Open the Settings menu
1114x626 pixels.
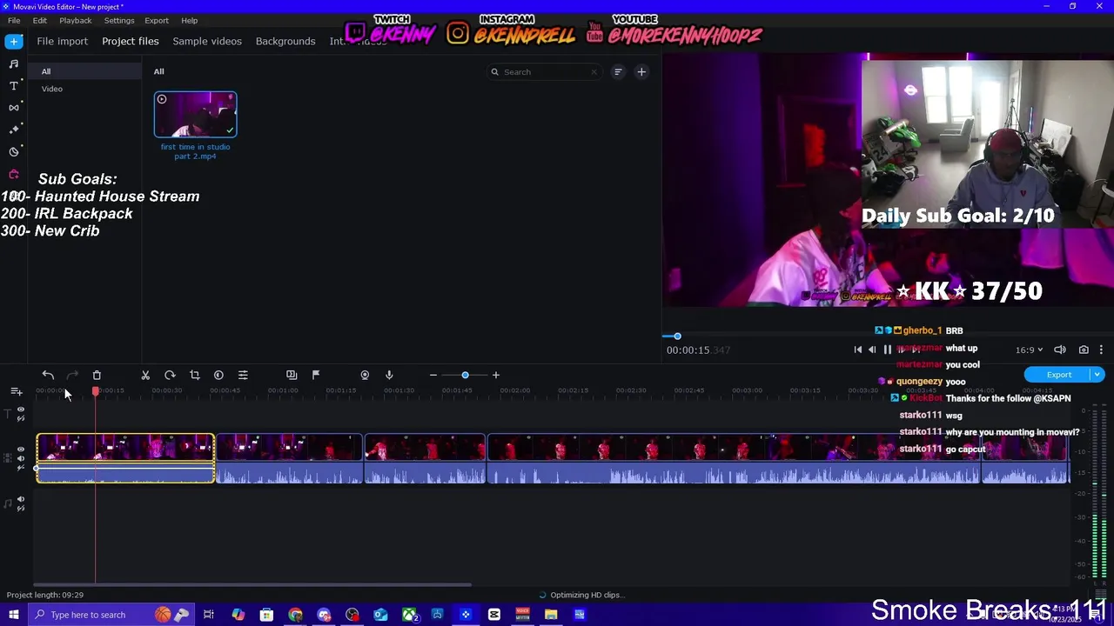[x=119, y=20]
